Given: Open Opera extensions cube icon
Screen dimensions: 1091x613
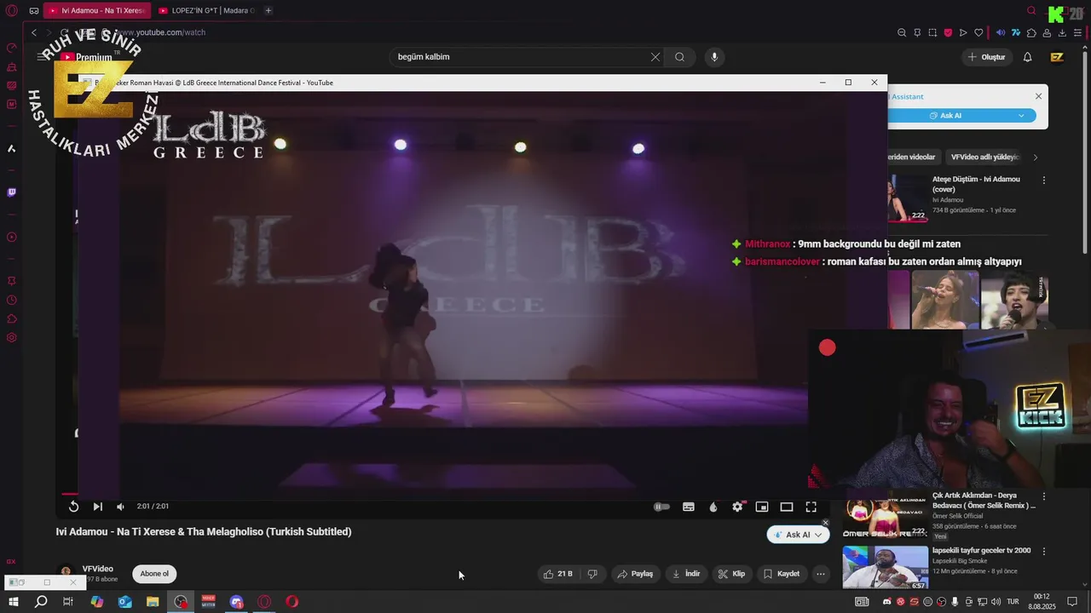Looking at the screenshot, I should click(x=1031, y=32).
